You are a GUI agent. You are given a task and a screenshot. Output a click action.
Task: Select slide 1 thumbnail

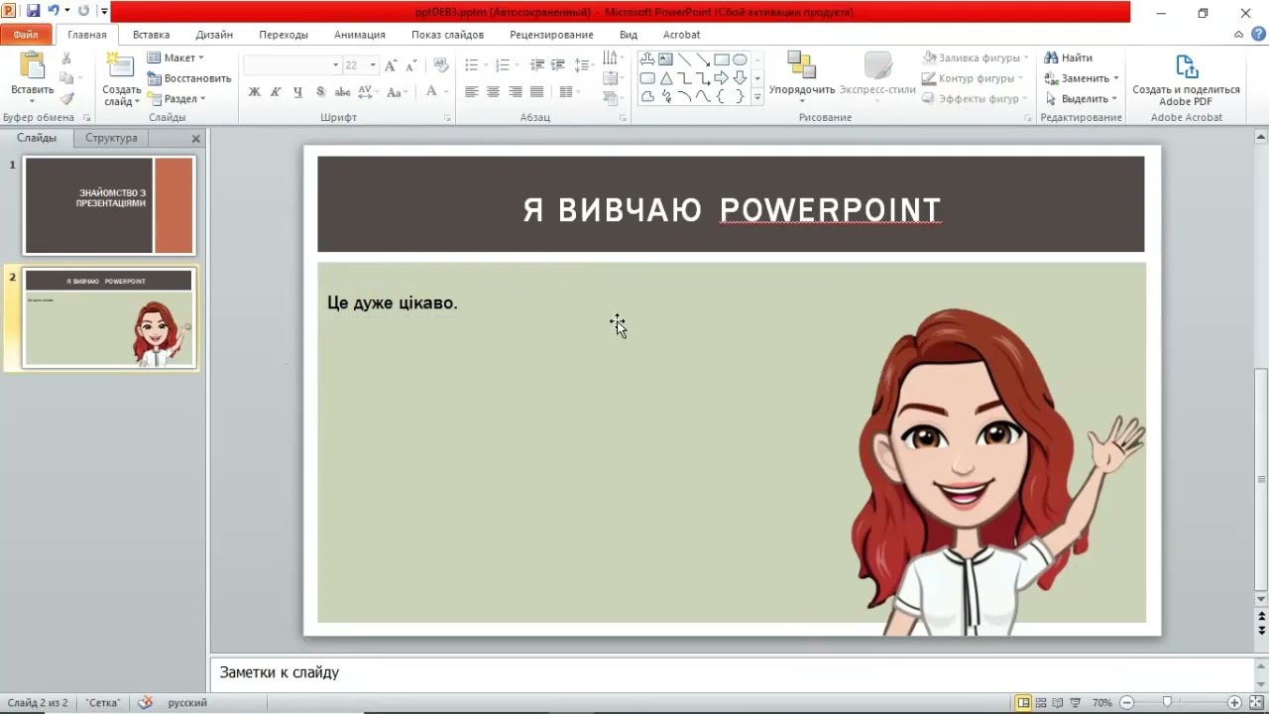[109, 205]
